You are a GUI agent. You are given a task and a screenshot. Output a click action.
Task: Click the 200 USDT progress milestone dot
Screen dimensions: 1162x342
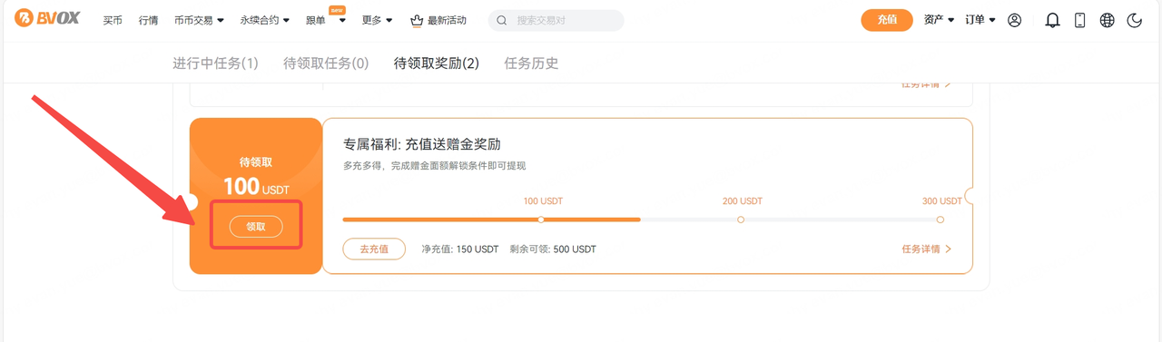pyautogui.click(x=741, y=220)
